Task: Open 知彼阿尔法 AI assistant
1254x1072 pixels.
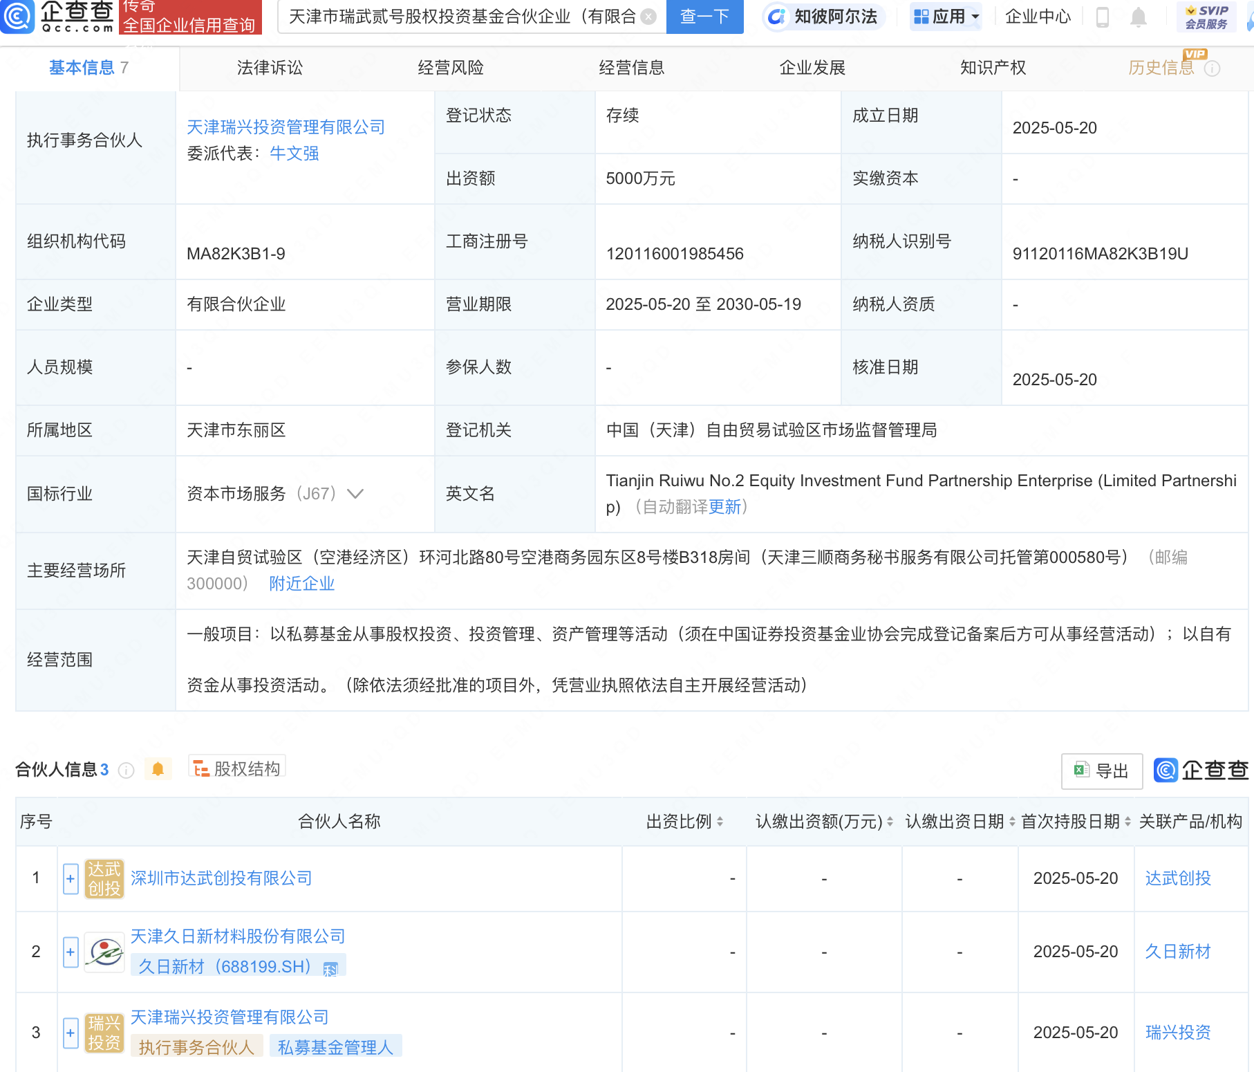Action: [x=823, y=17]
